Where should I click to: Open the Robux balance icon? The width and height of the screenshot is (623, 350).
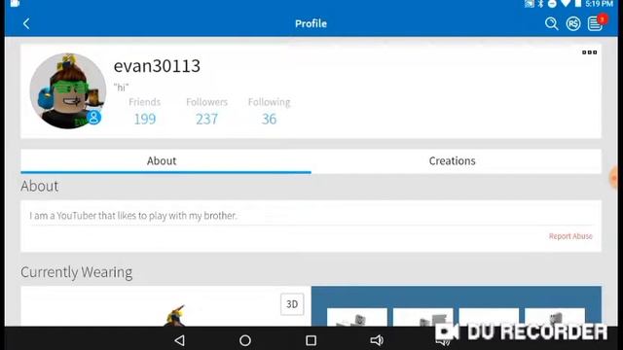coord(573,23)
